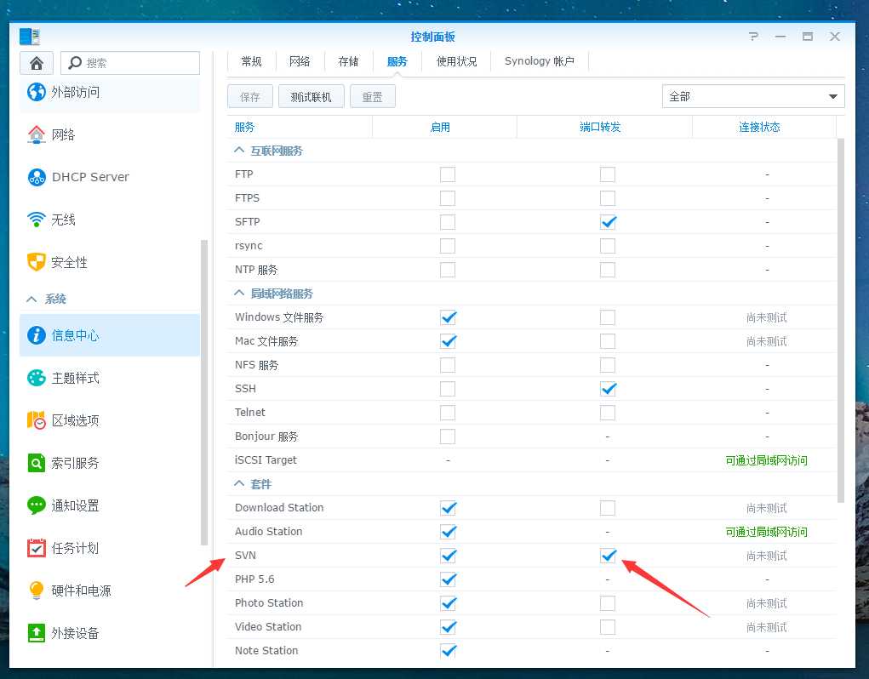Check the rsync enable checkbox
This screenshot has height=679, width=869.
tap(448, 246)
